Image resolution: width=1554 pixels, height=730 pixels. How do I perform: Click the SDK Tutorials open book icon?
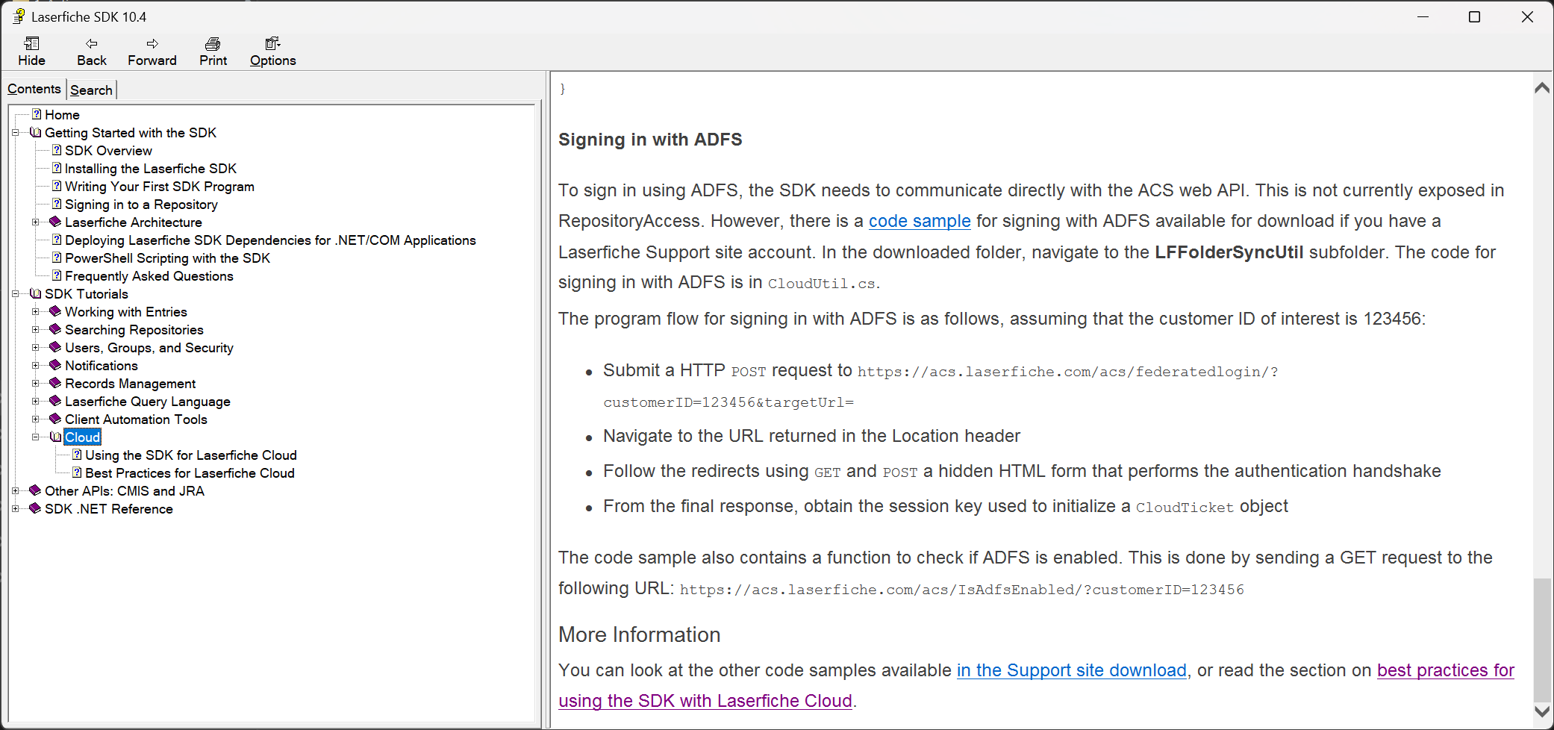coord(35,293)
